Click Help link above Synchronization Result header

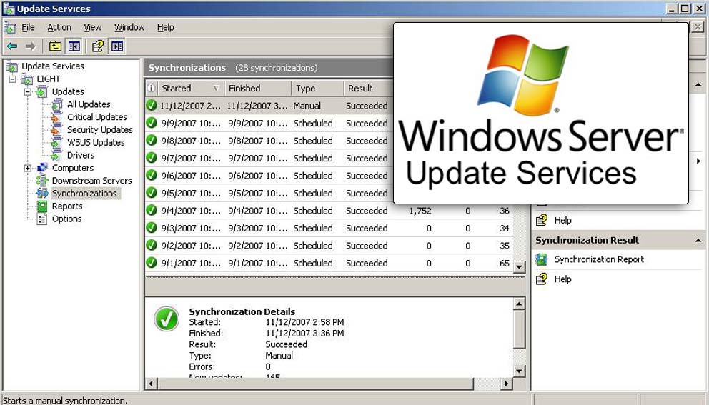pos(563,221)
